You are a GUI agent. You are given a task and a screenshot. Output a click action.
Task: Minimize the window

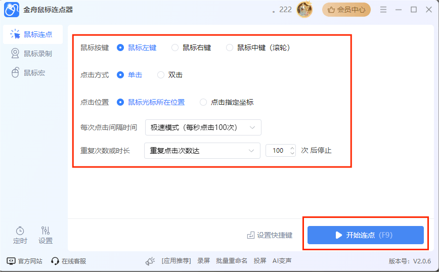[x=399, y=10]
